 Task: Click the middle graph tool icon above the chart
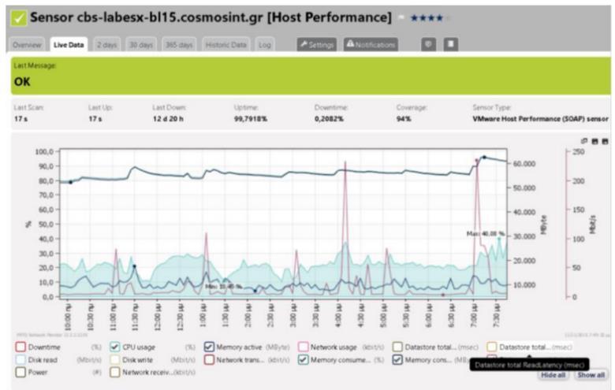click(595, 141)
